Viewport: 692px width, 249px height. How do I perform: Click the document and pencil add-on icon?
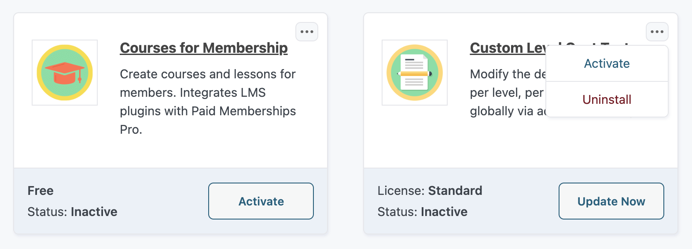point(415,73)
